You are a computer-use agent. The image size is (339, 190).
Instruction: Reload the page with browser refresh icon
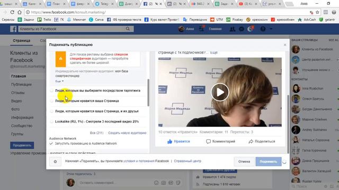click(12, 12)
